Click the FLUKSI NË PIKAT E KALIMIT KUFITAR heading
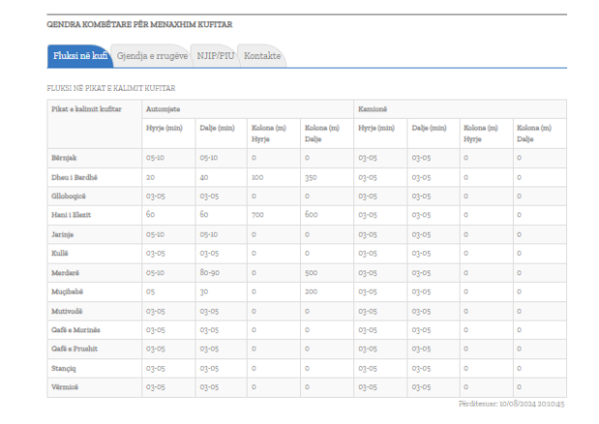599x424 pixels. (x=110, y=88)
